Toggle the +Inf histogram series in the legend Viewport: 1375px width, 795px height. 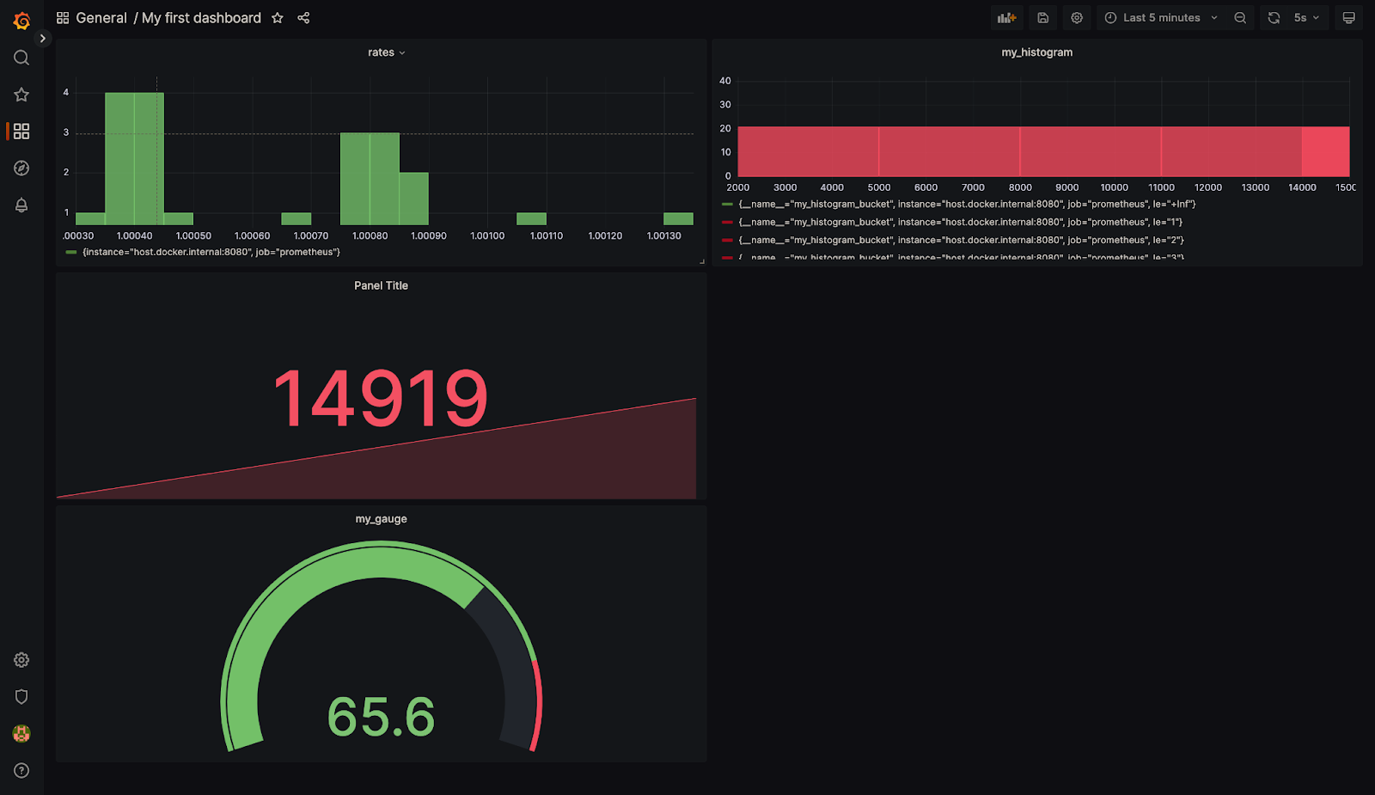pos(967,205)
